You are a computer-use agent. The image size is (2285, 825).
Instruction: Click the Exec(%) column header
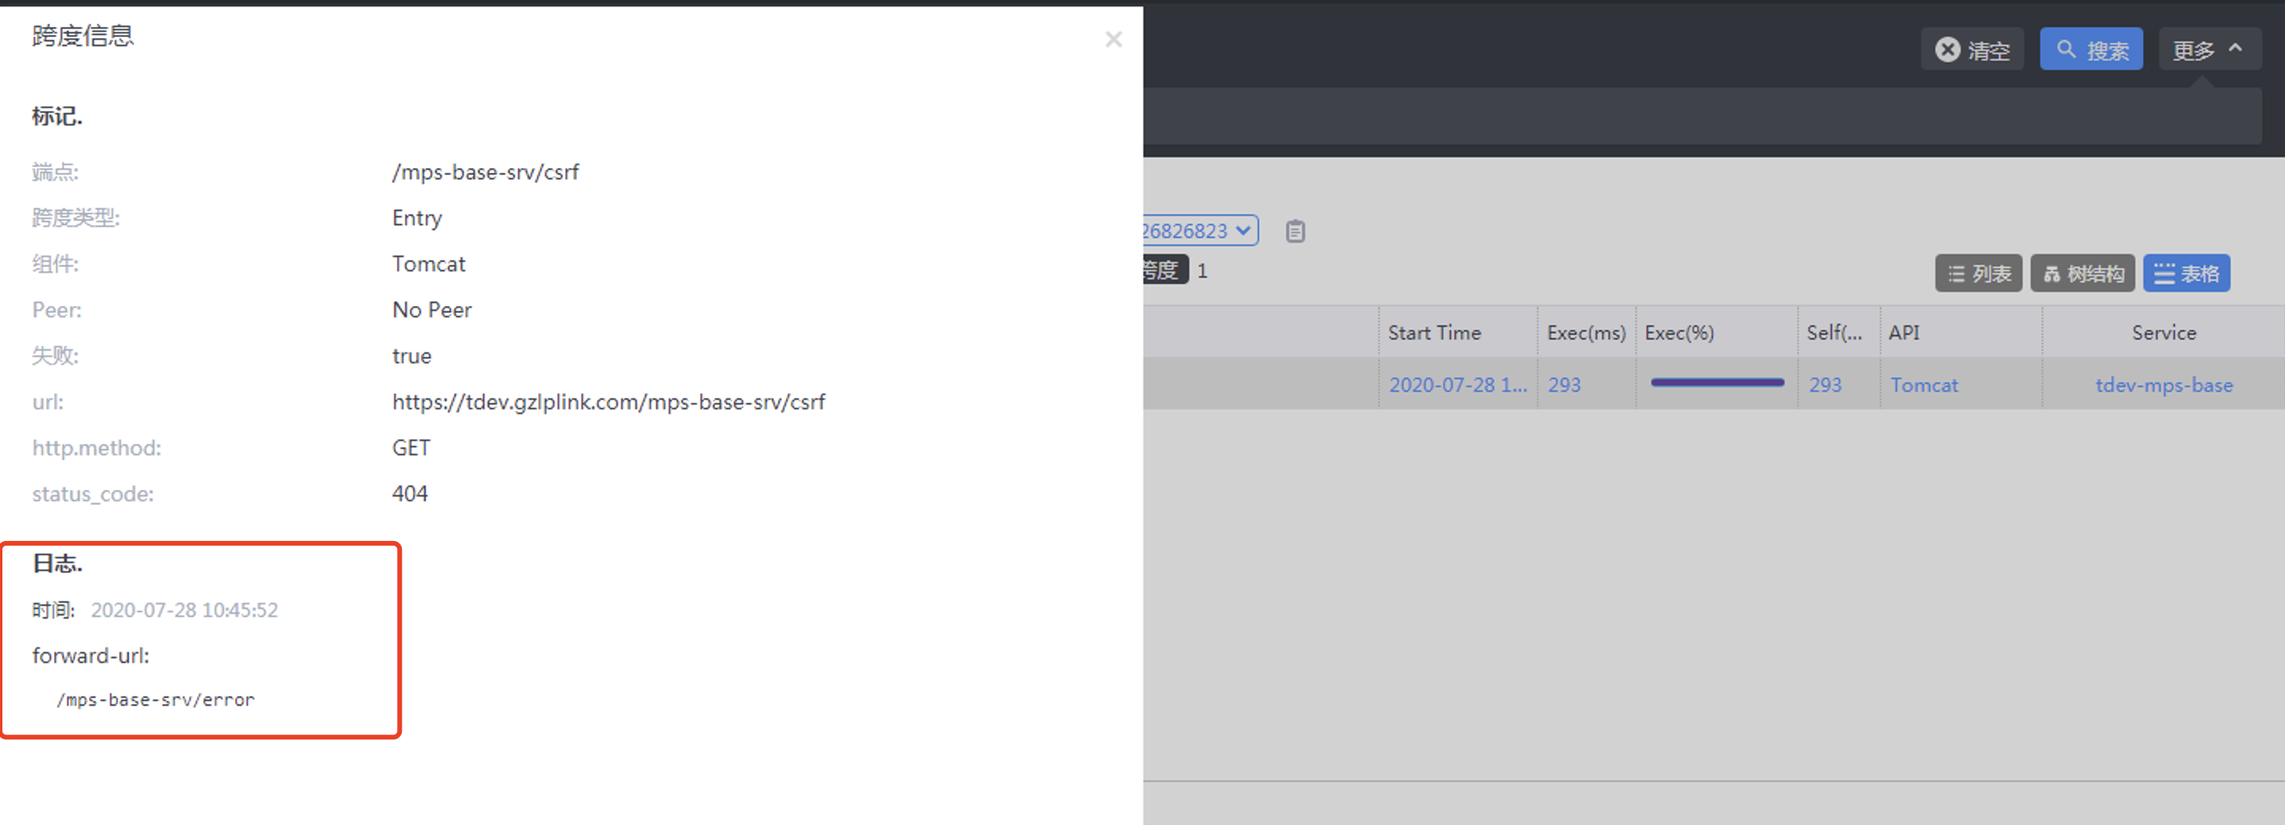pyautogui.click(x=1679, y=333)
